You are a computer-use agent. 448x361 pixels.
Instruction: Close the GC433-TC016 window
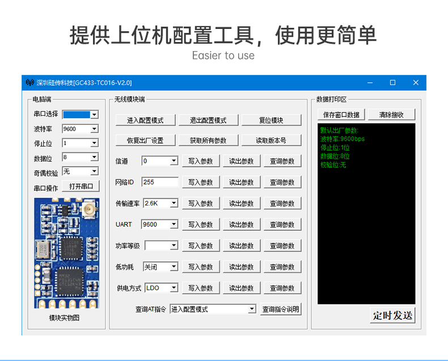tap(416, 83)
